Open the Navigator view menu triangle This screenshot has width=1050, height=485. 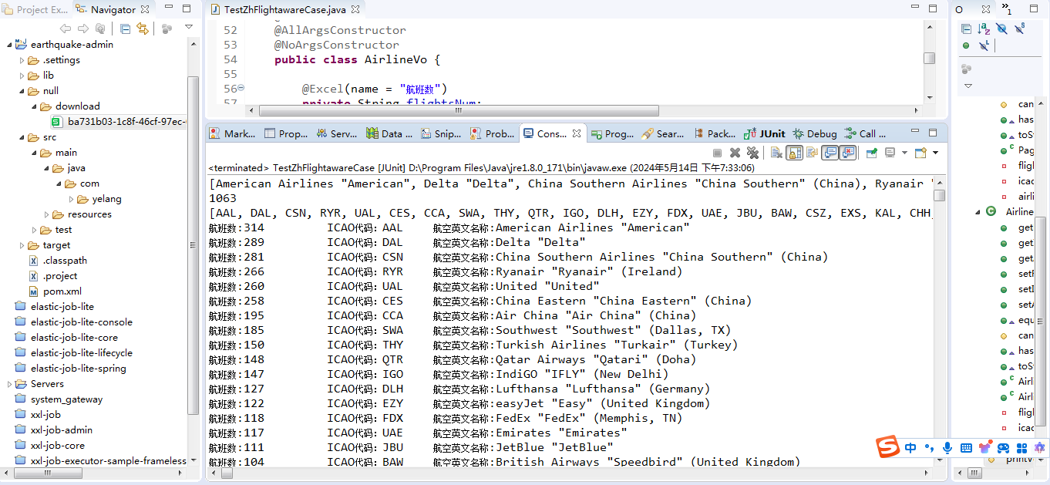189,27
